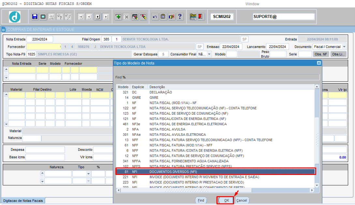Screen dimensions: 355x205
Task: Select row 2 NFA NOTA FISCAL AVULSA
Action: pyautogui.click(x=215, y=129)
